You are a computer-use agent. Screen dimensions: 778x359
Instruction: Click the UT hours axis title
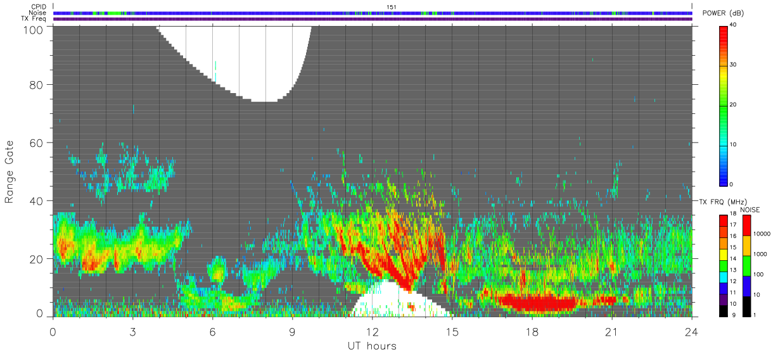tap(372, 346)
